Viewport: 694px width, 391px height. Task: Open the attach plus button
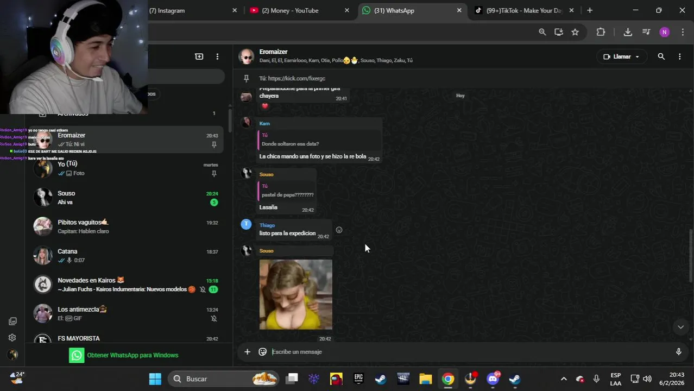point(247,352)
